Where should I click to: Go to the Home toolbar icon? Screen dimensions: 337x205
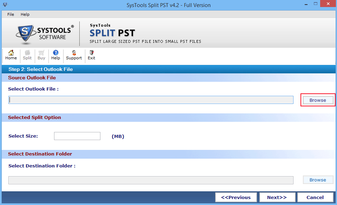coord(11,55)
